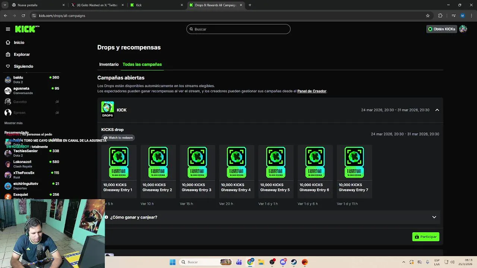The height and width of the screenshot is (268, 477).
Task: Open the hamburger sidebar menu
Action: tap(8, 29)
